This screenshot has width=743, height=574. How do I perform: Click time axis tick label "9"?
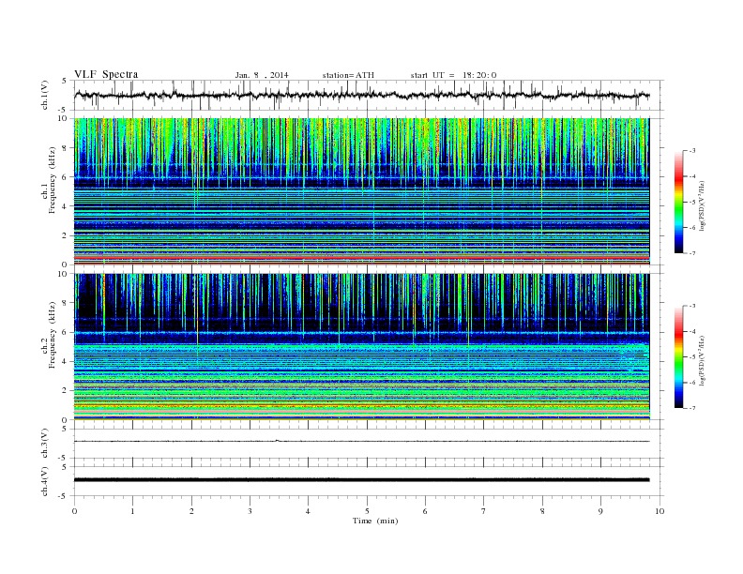600,511
